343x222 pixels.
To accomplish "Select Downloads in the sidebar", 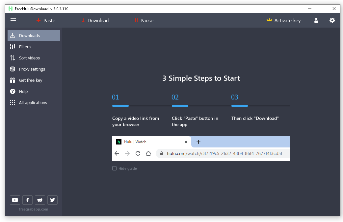I will 34,35.
